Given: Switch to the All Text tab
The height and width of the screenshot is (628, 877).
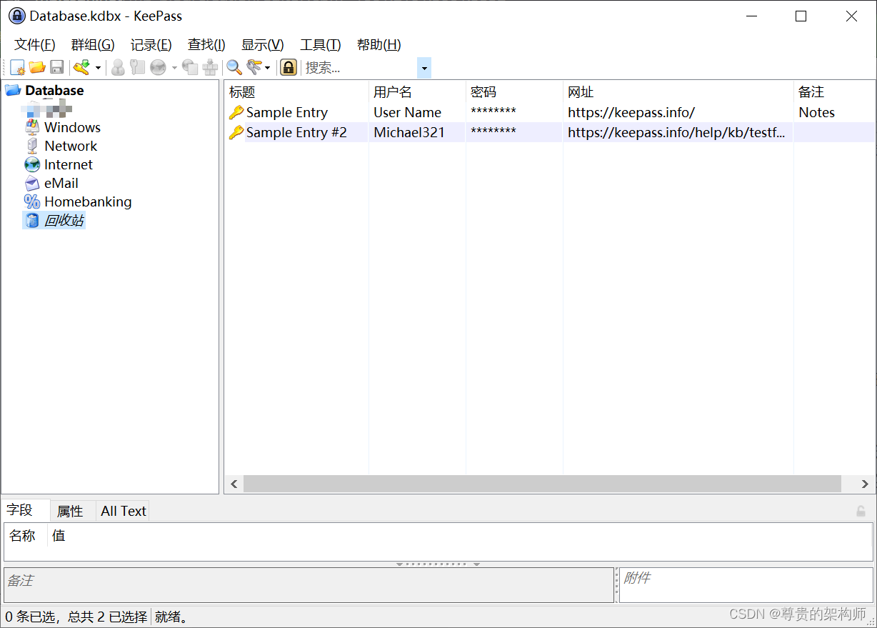Looking at the screenshot, I should pyautogui.click(x=122, y=511).
